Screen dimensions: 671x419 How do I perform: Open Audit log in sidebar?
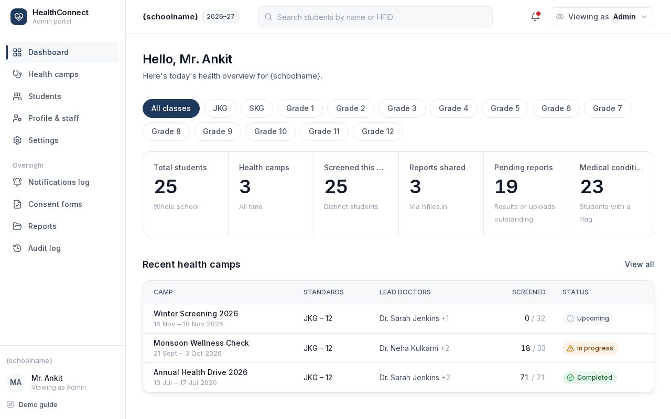tap(63, 248)
